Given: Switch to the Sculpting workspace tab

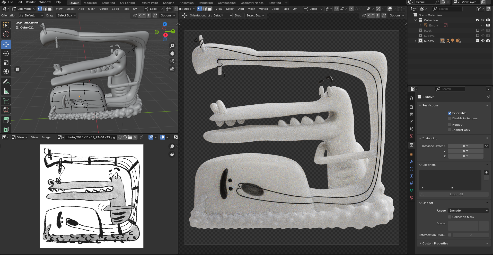Looking at the screenshot, I should [108, 3].
